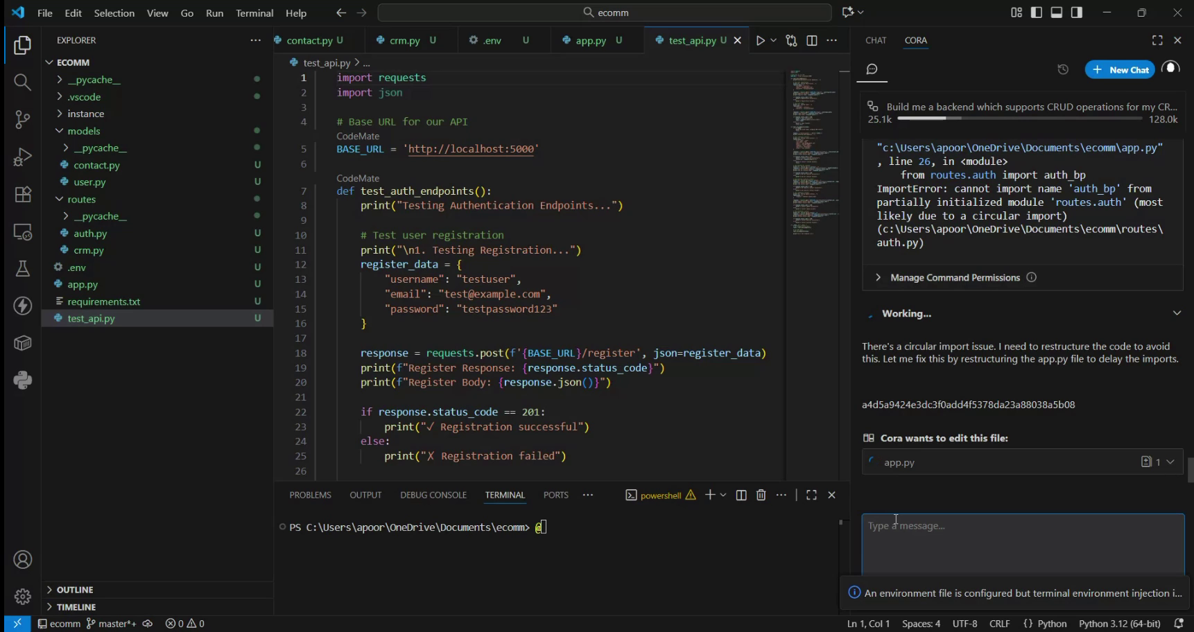
Task: Open the Terminal menu
Action: coord(254,12)
